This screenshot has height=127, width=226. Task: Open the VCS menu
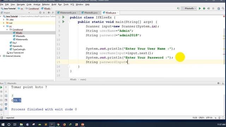coord(72,5)
